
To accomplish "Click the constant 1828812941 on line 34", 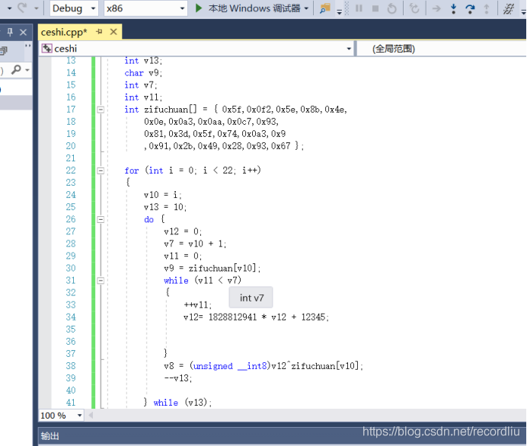I will pos(232,317).
